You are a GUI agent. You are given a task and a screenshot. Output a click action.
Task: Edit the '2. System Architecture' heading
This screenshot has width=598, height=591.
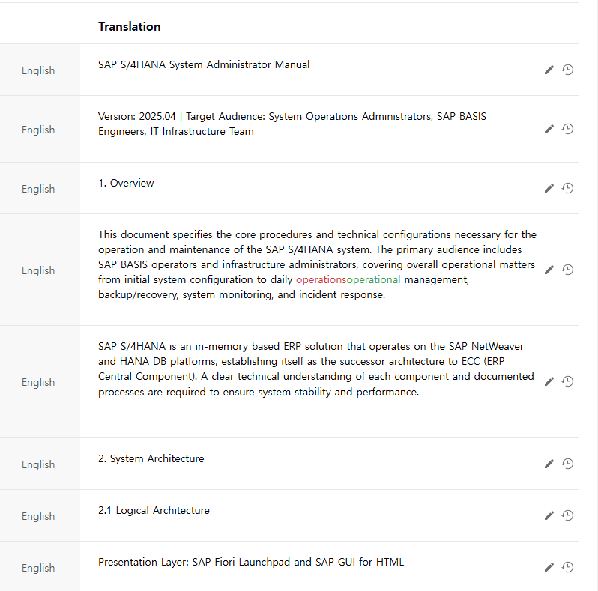tap(549, 464)
